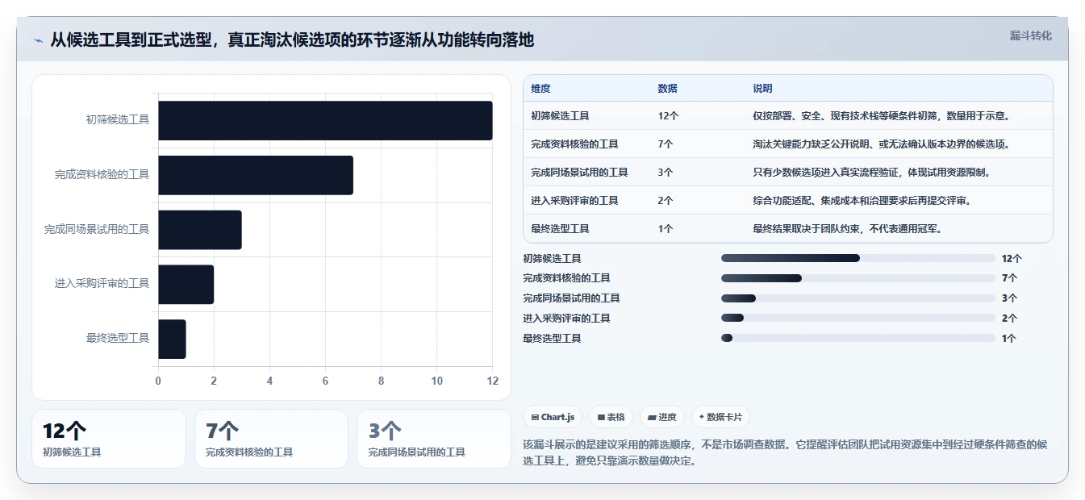Screen dimensions: 1085x500
Task: Click the icon before the page title
Action: click(38, 40)
